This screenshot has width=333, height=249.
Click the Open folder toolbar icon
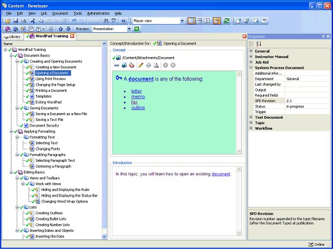[x=8, y=21]
